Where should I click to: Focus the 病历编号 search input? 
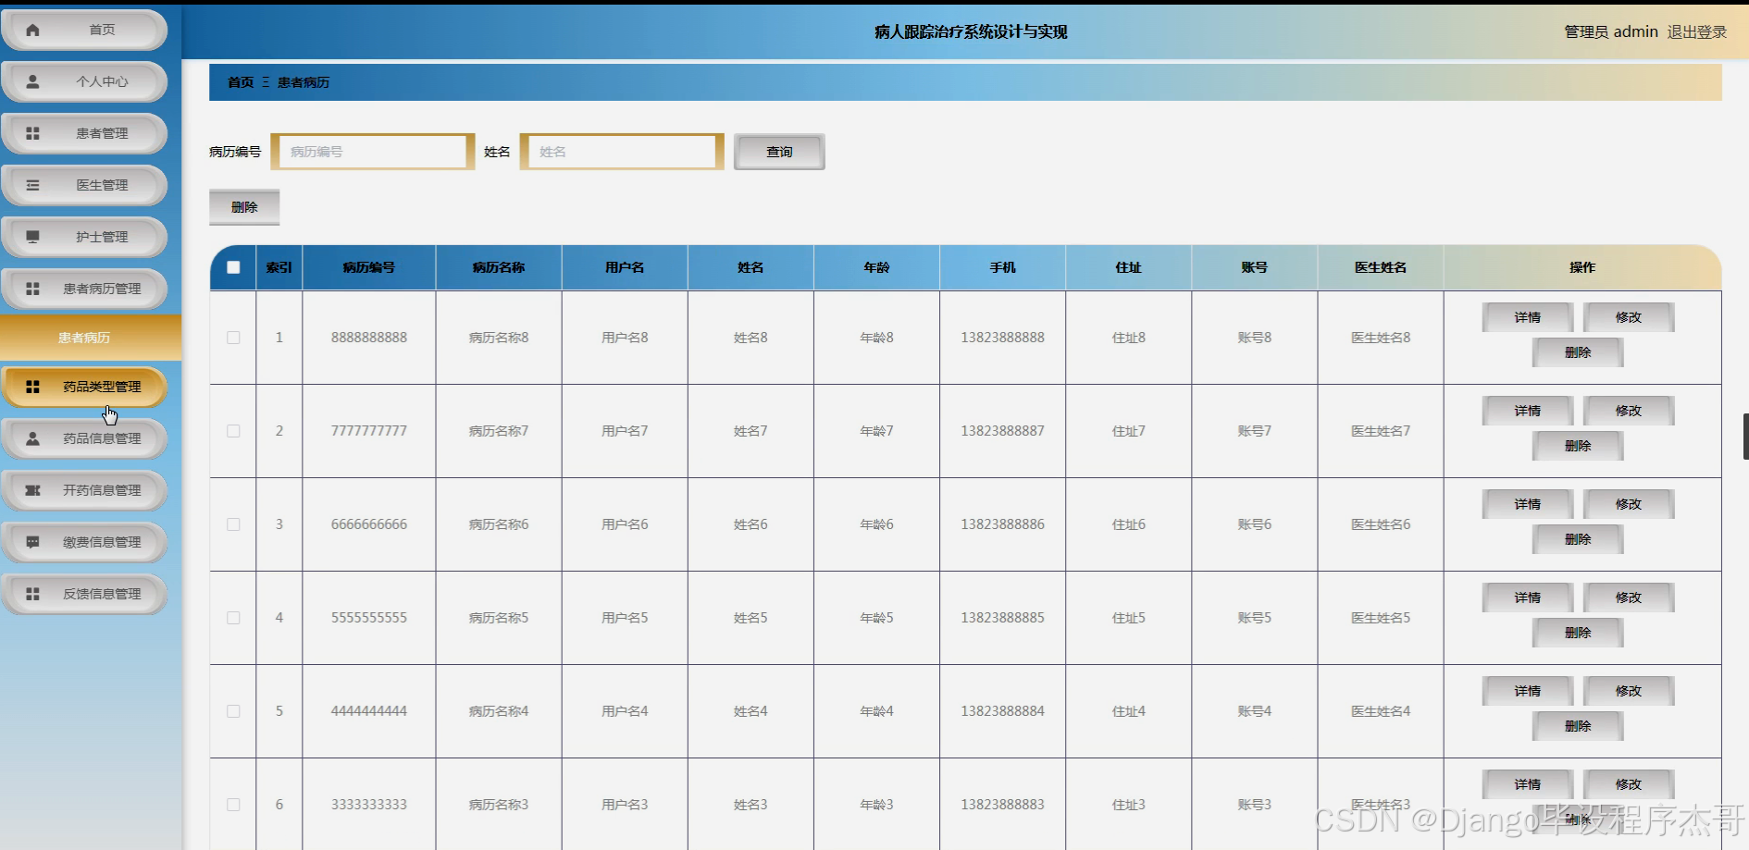[373, 152]
